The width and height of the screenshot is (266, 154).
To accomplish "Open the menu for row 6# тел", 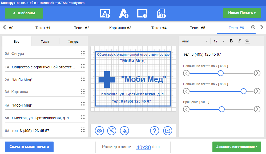I will (x=83, y=130).
